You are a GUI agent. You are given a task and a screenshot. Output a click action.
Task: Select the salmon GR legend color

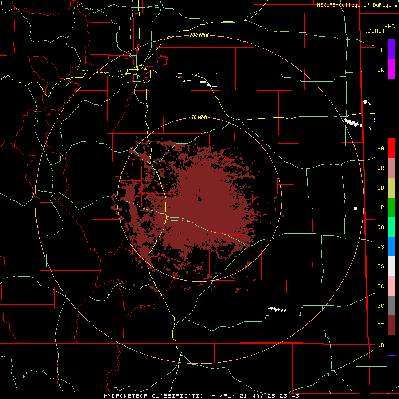(x=391, y=168)
